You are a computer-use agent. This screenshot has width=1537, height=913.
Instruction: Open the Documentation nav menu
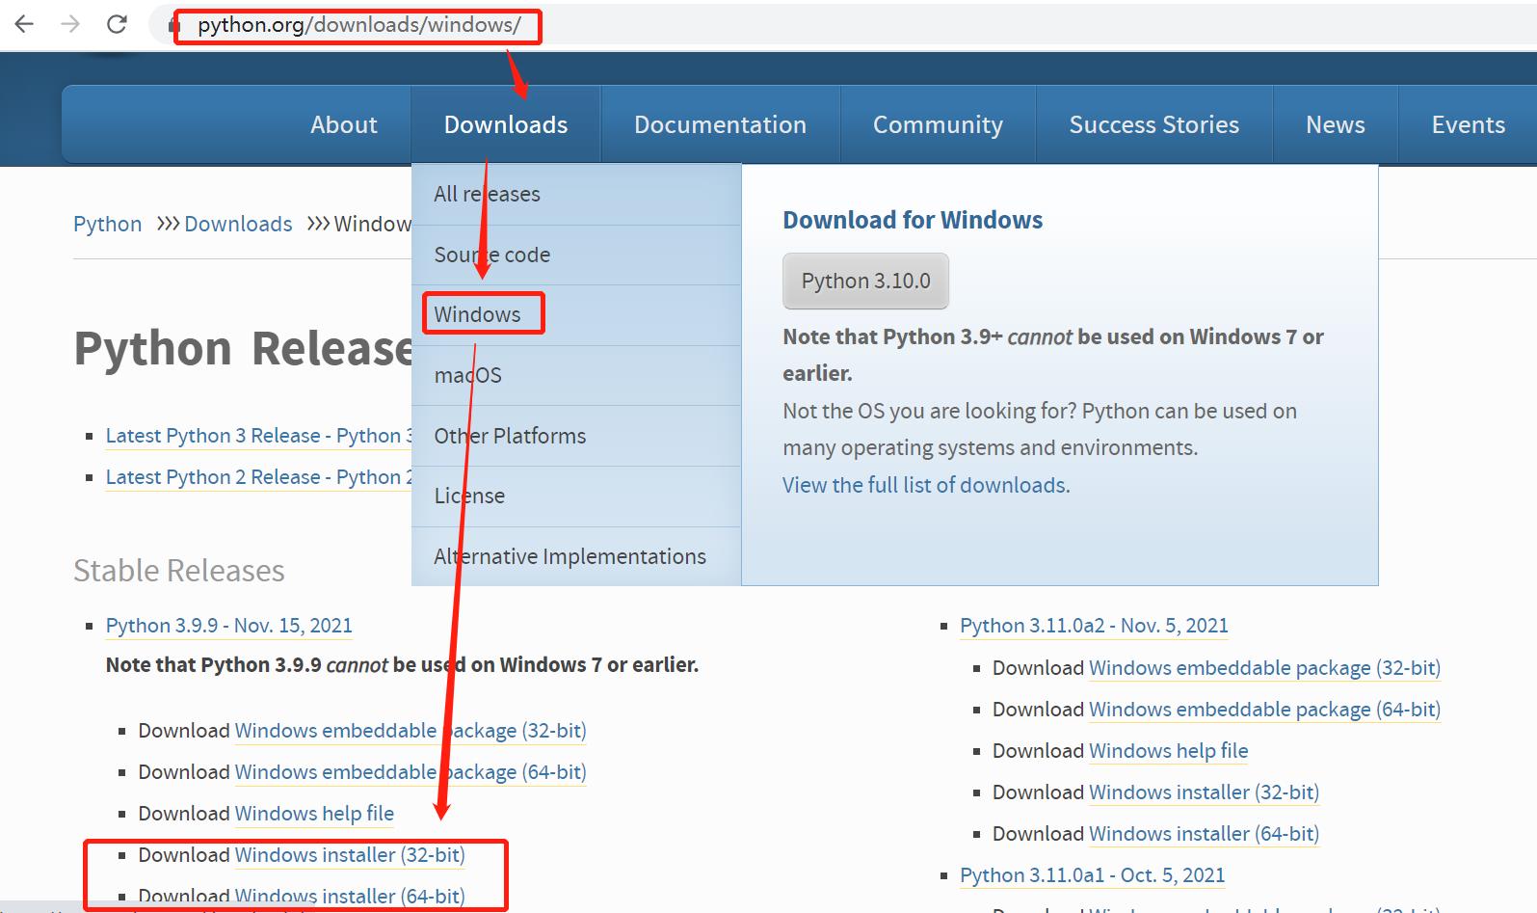pos(720,124)
